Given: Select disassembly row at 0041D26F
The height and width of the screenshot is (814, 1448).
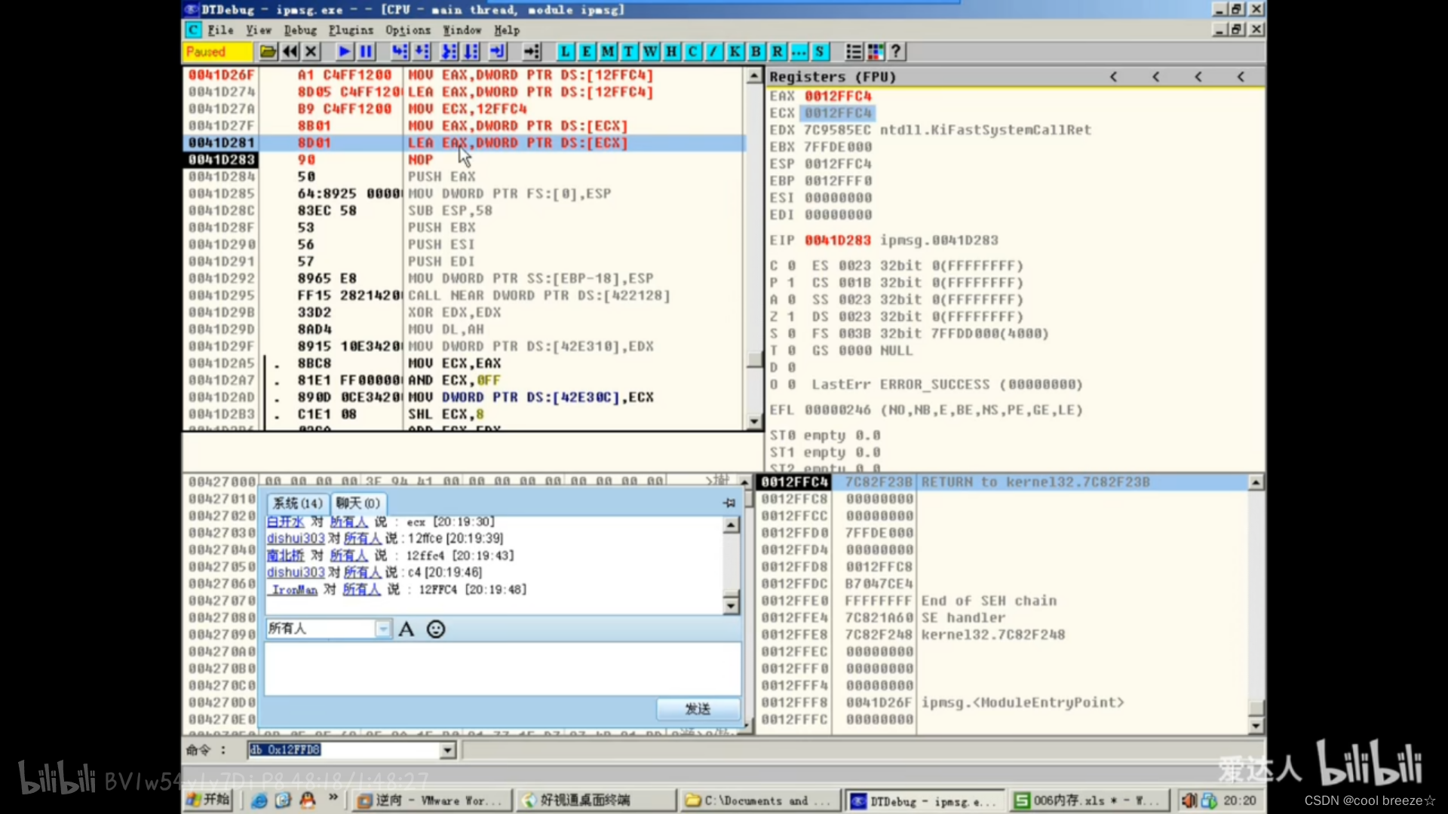Looking at the screenshot, I should (464, 75).
